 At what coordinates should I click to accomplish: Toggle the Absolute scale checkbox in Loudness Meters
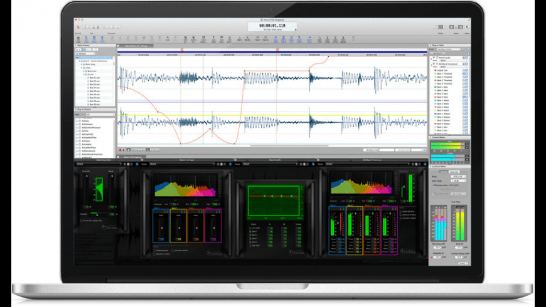[433, 185]
